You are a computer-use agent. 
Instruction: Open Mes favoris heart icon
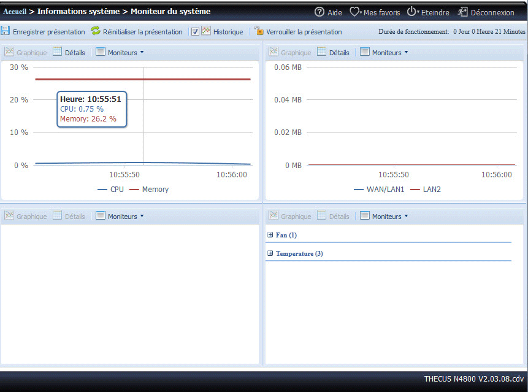click(354, 12)
